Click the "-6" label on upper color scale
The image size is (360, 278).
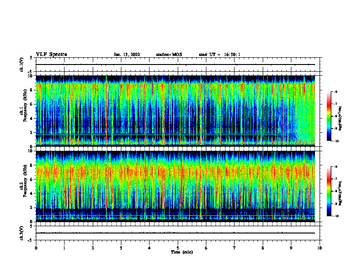pos(335,91)
